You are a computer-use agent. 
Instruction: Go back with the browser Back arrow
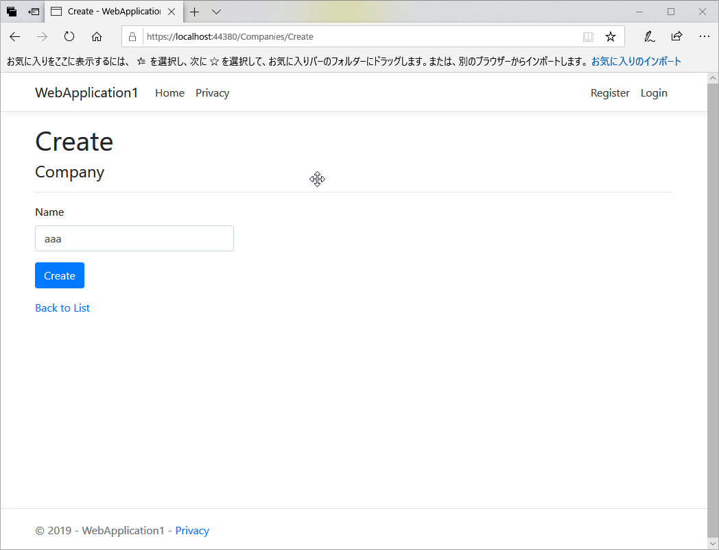pos(14,36)
